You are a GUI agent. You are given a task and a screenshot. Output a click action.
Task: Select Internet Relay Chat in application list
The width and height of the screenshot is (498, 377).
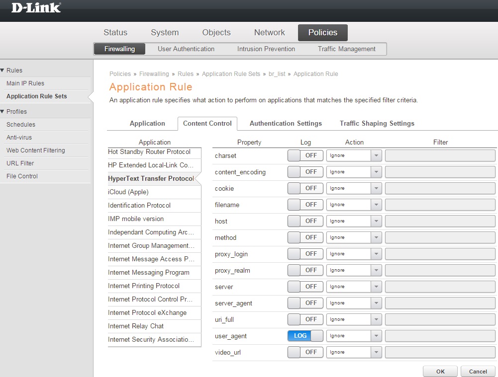[136, 326]
